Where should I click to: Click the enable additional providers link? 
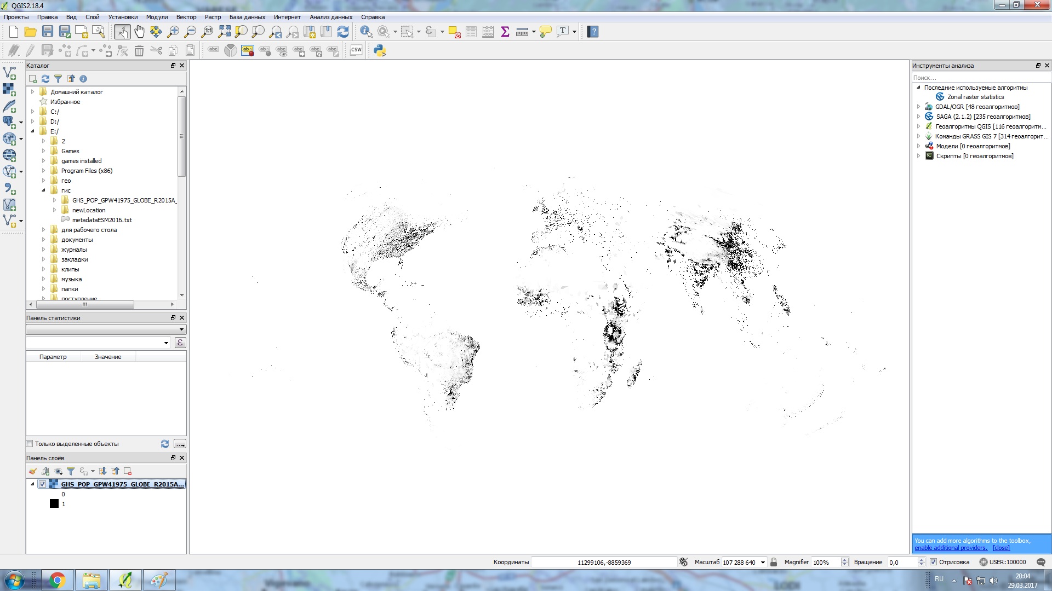951,548
